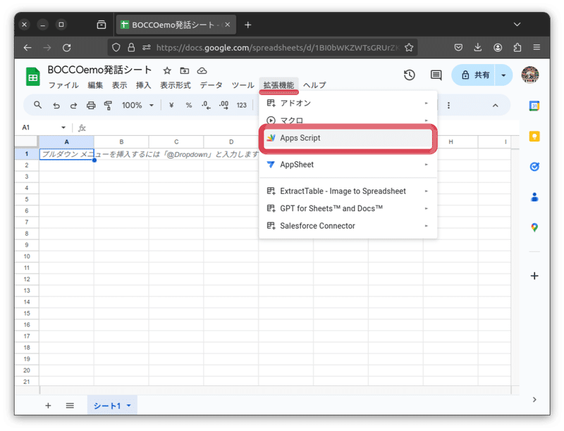Open the 123 number format menu
The width and height of the screenshot is (564, 431).
241,105
